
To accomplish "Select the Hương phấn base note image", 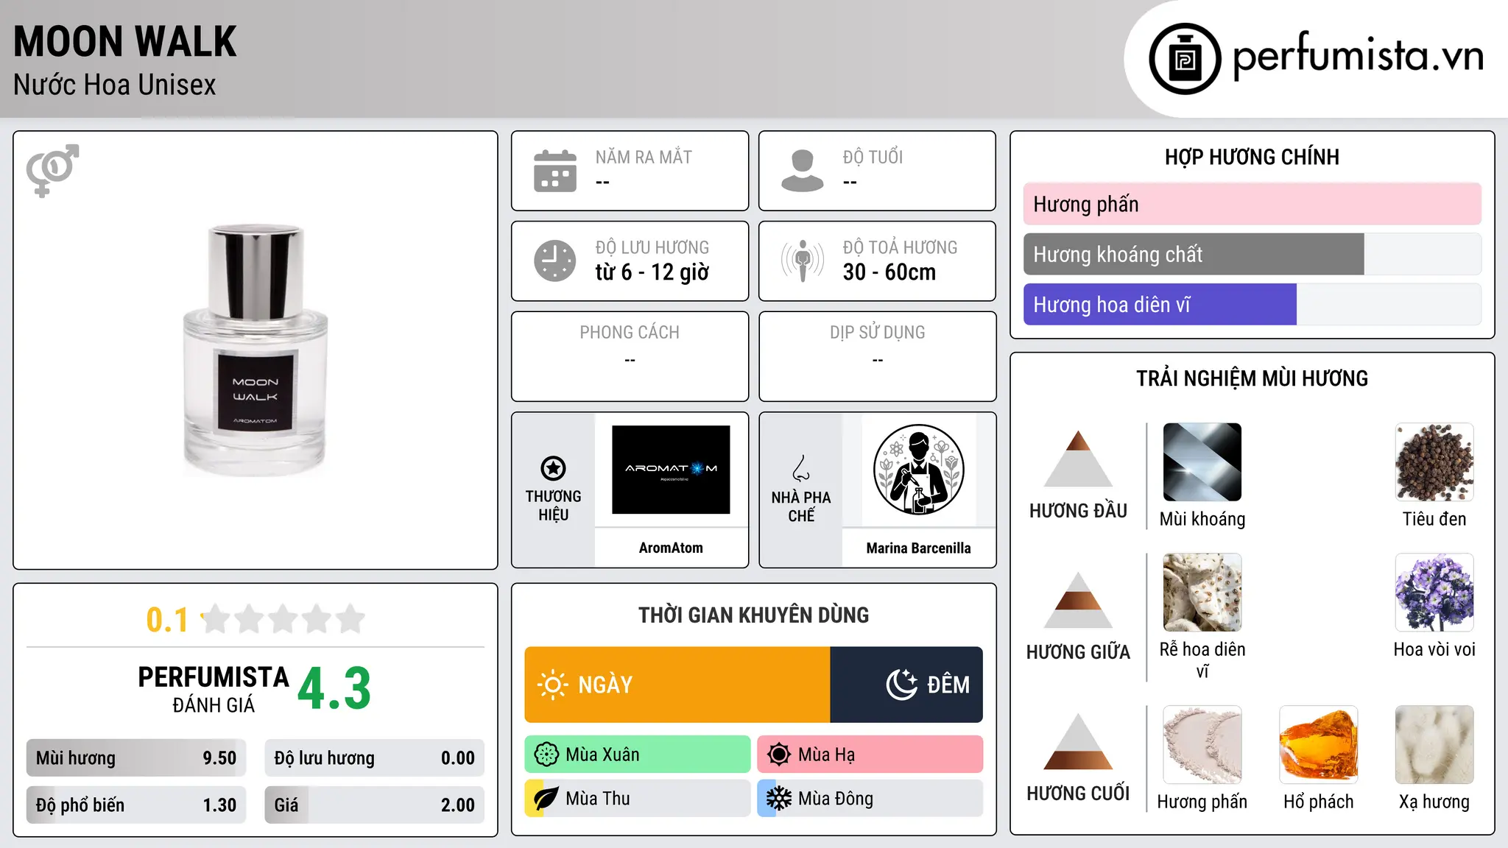I will [1202, 745].
